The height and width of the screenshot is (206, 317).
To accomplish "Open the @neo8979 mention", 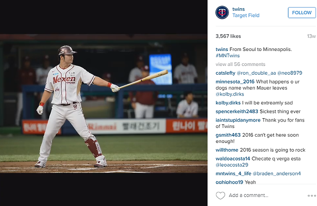I will (x=290, y=73).
